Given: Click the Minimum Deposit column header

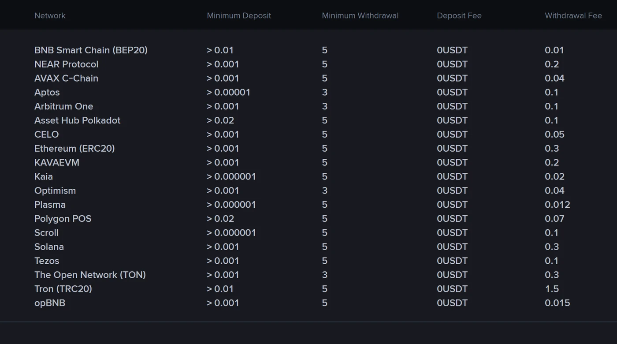Looking at the screenshot, I should [239, 15].
